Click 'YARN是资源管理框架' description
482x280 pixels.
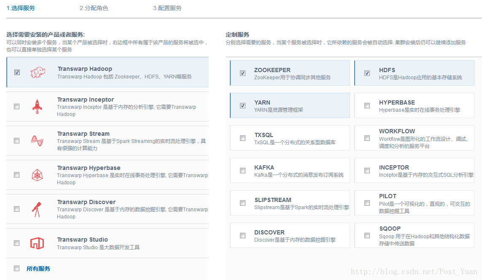(x=278, y=110)
